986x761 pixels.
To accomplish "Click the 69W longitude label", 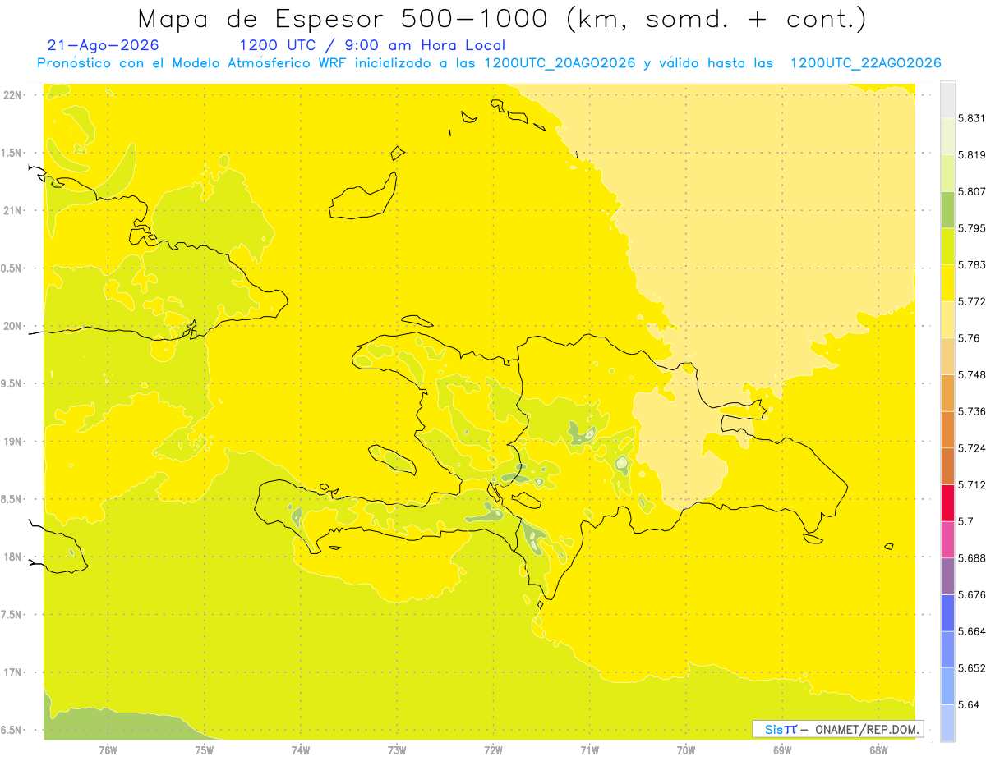I will pyautogui.click(x=782, y=750).
